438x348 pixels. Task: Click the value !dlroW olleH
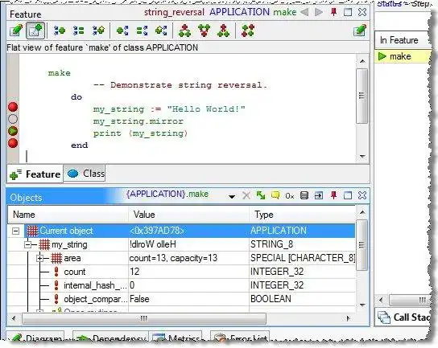(153, 244)
